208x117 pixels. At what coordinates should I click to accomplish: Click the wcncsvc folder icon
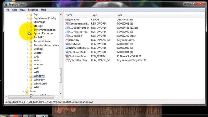tap(31, 64)
